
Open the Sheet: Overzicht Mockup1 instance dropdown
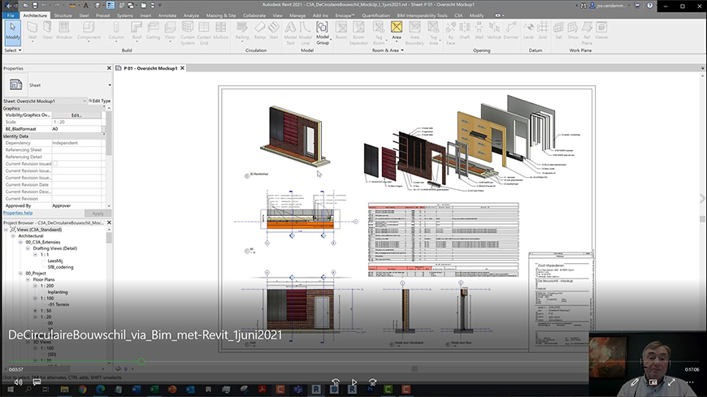click(85, 101)
